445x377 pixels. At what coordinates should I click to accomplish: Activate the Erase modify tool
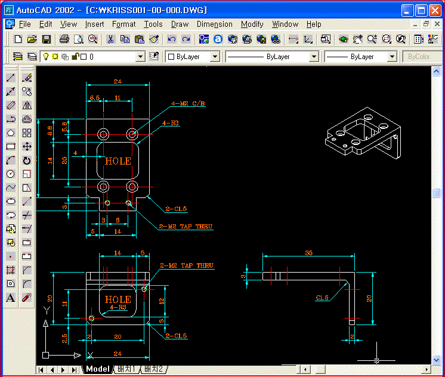pos(27,78)
